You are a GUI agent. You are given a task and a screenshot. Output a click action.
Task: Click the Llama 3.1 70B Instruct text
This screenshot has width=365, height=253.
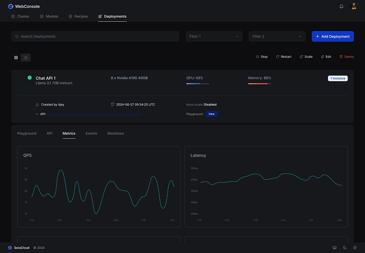click(x=54, y=83)
